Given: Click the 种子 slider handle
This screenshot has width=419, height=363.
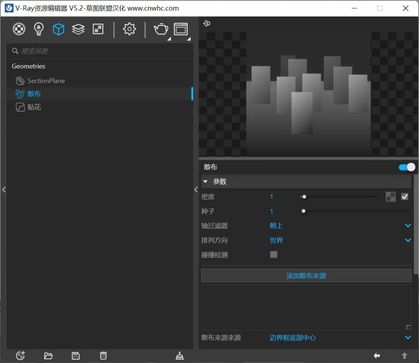Looking at the screenshot, I should click(303, 211).
